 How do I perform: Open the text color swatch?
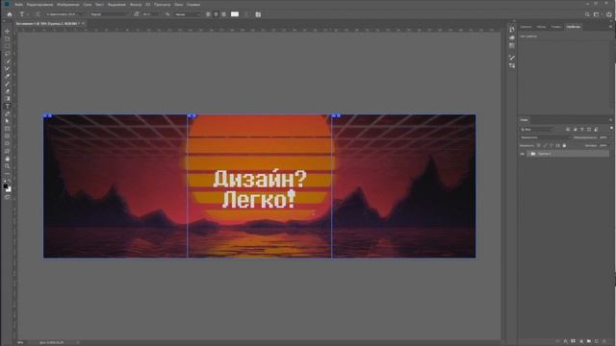pyautogui.click(x=235, y=14)
